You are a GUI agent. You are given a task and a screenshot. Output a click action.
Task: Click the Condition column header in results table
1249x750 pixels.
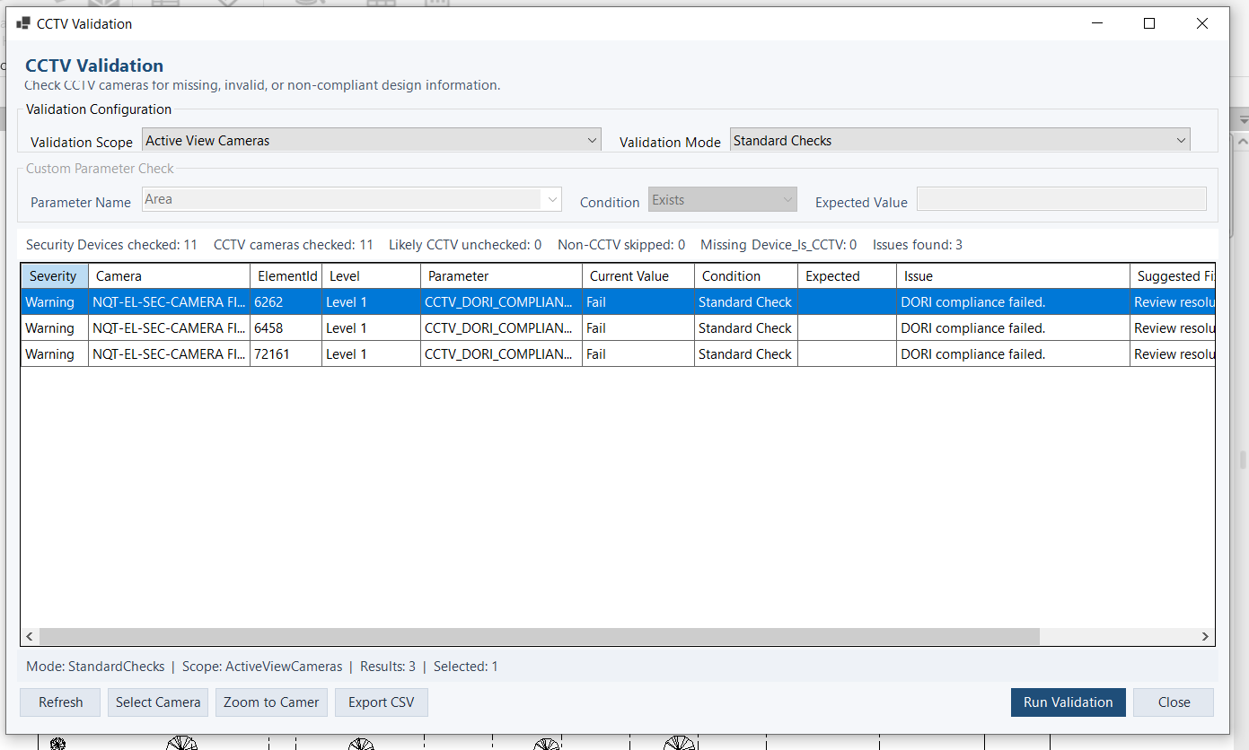point(746,276)
